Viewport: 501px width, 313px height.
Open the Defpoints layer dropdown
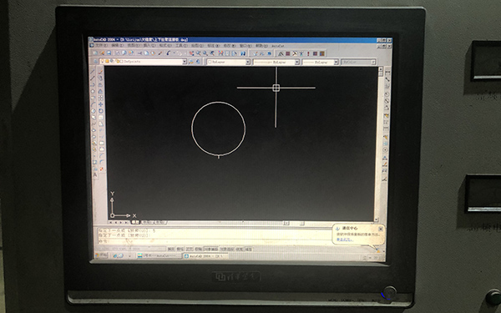143,61
